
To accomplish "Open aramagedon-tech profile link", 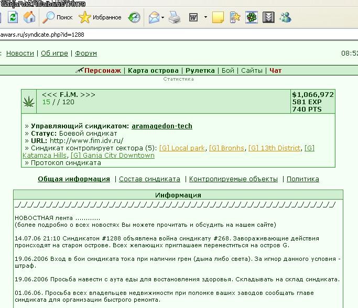I will point(162,126).
